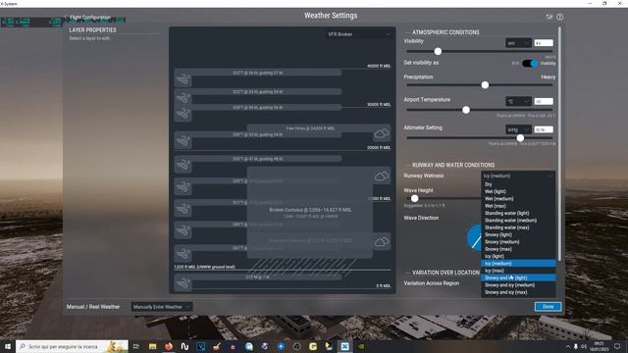Choose Dry runway wetness
The image size is (628, 353).
[x=518, y=184]
